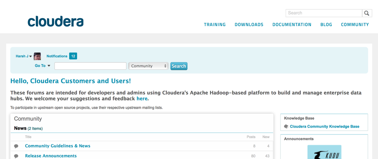Click the '(2 Items)' count text
The width and height of the screenshot is (378, 159).
[35, 129]
